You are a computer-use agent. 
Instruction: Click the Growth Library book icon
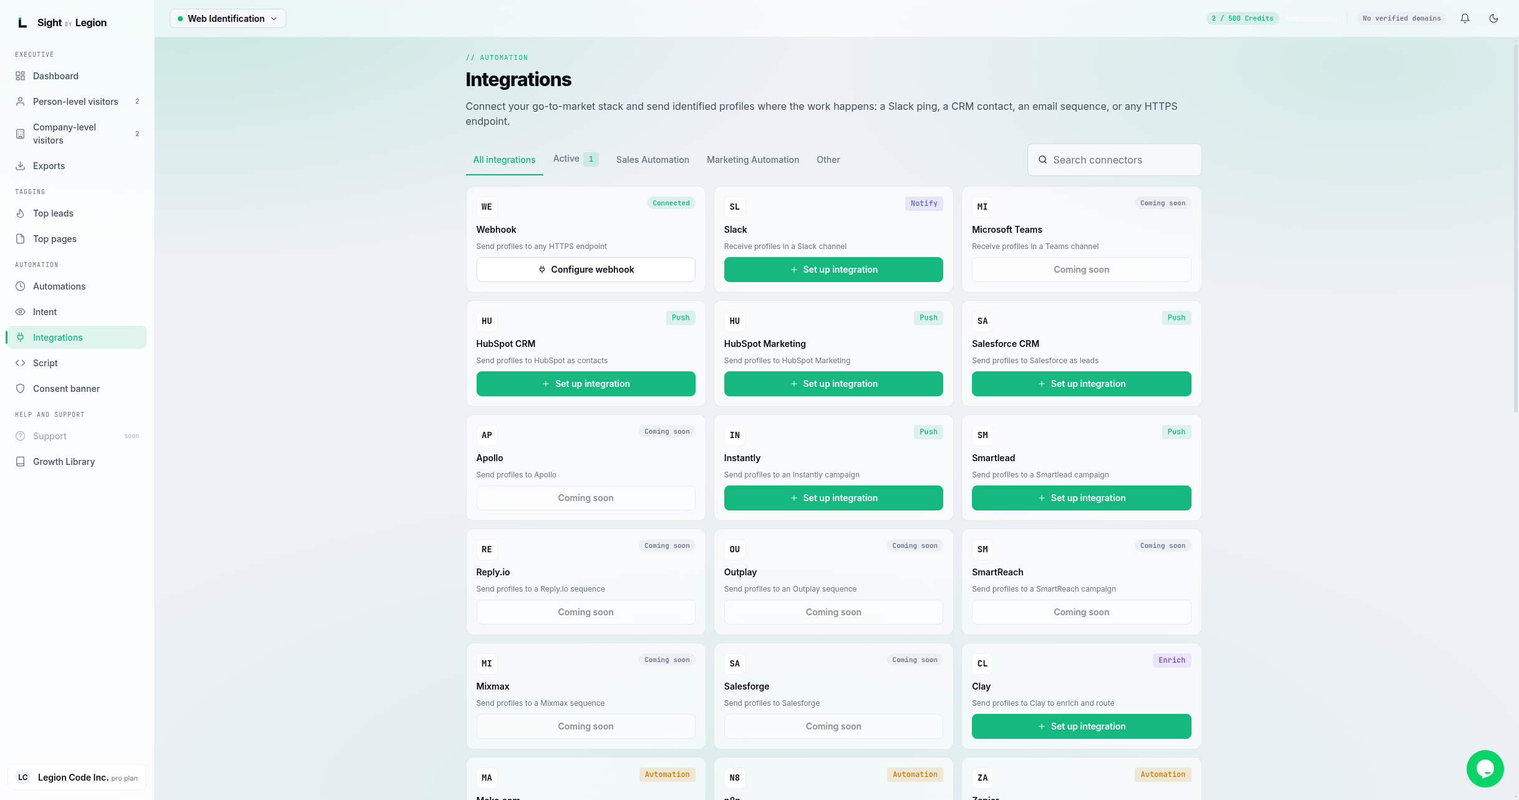click(21, 462)
